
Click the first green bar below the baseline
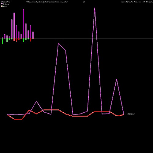(x=2, y=41)
